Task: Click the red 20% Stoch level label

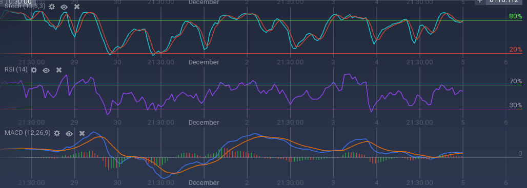Action: coord(516,50)
